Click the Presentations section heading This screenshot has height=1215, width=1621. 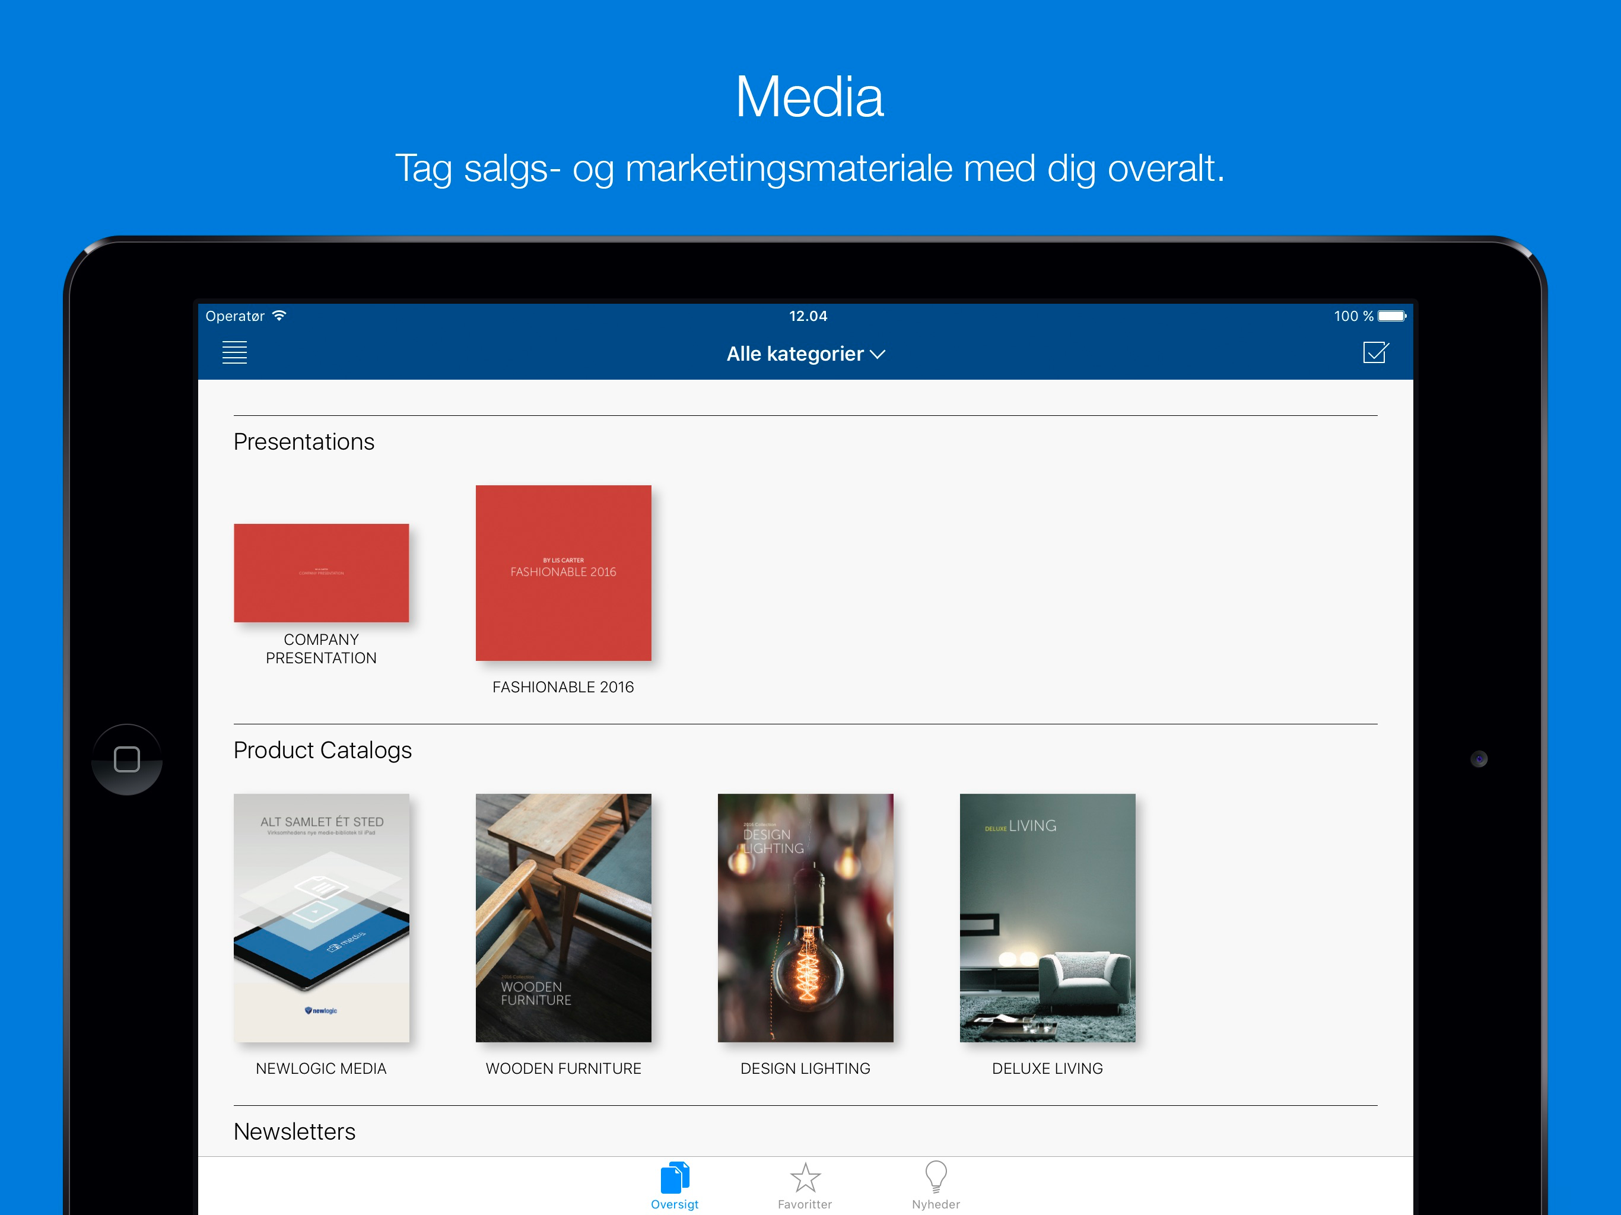[304, 442]
